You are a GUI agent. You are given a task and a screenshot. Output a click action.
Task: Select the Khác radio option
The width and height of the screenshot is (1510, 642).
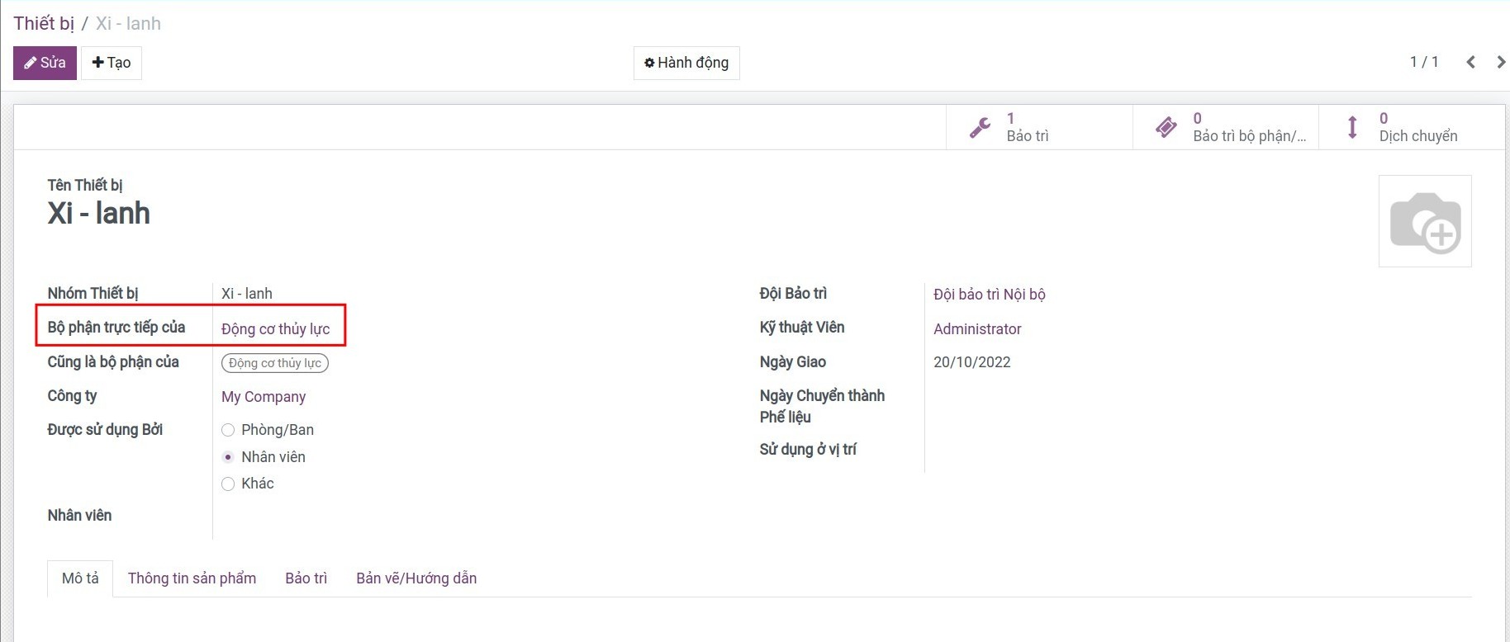click(229, 484)
